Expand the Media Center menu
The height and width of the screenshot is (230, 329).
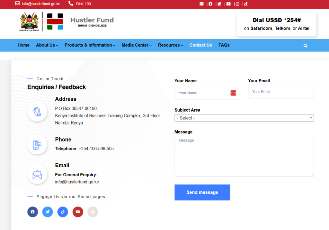(x=137, y=45)
